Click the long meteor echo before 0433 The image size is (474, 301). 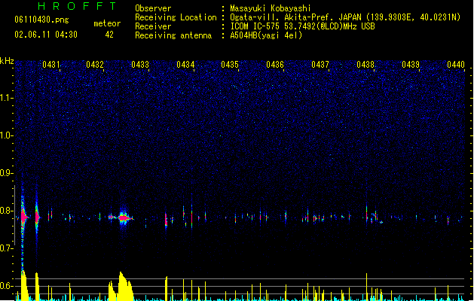point(124,217)
